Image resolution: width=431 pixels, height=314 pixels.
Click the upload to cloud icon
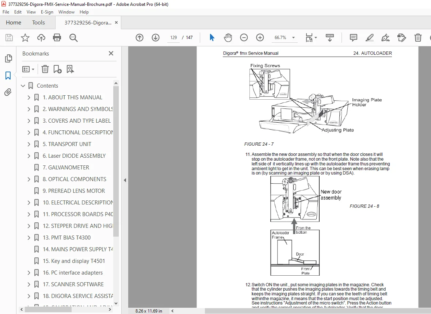pos(41,38)
